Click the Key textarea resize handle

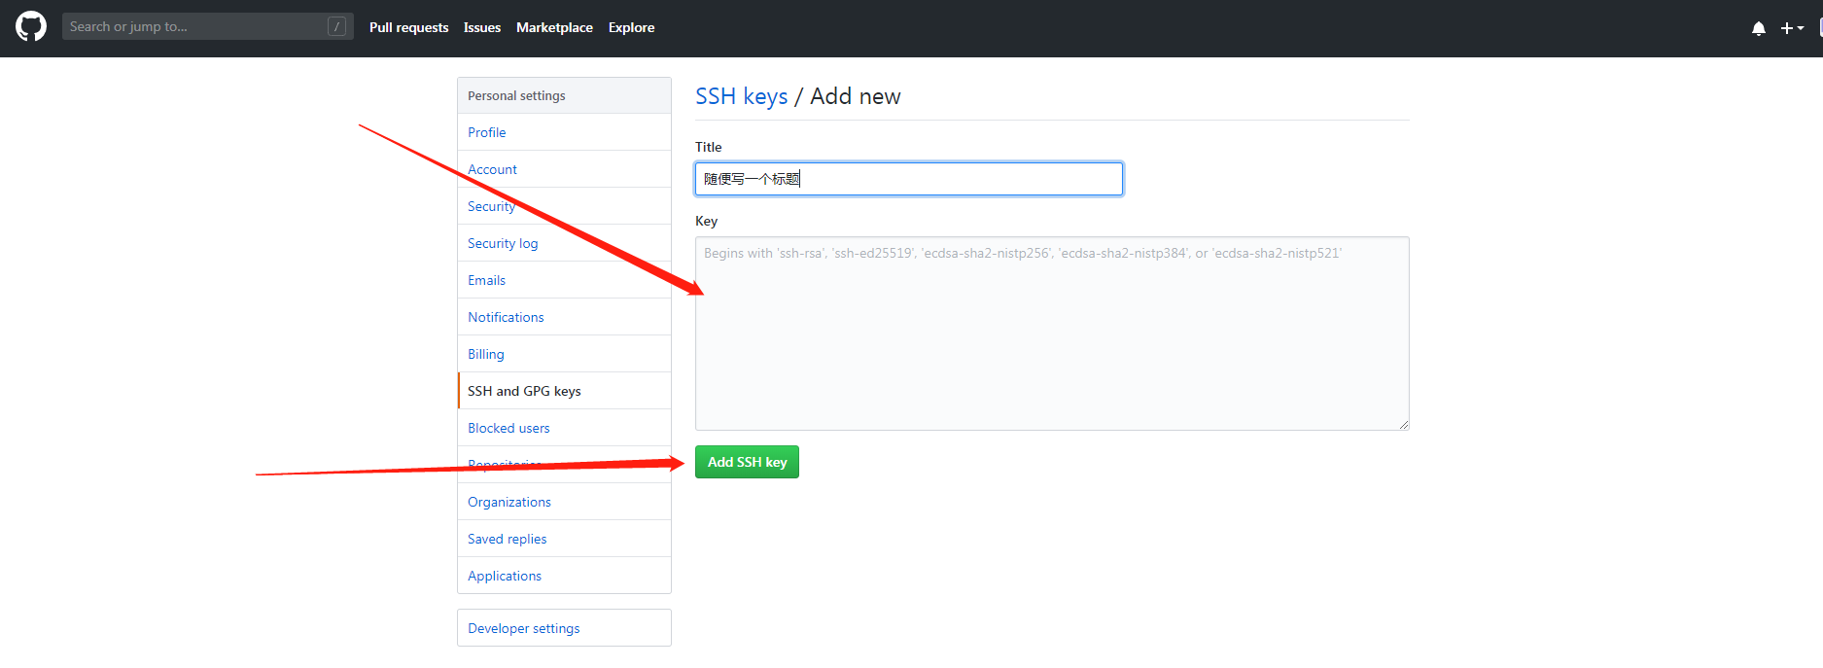point(1404,425)
